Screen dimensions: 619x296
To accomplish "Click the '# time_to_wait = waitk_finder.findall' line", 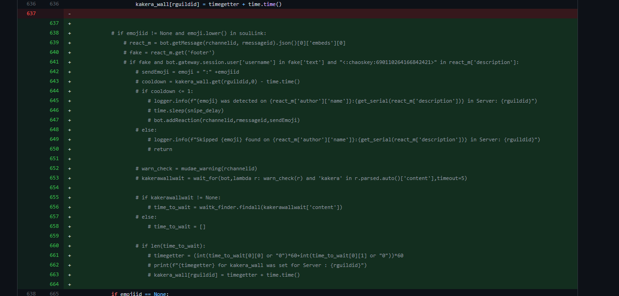I will tap(245, 207).
